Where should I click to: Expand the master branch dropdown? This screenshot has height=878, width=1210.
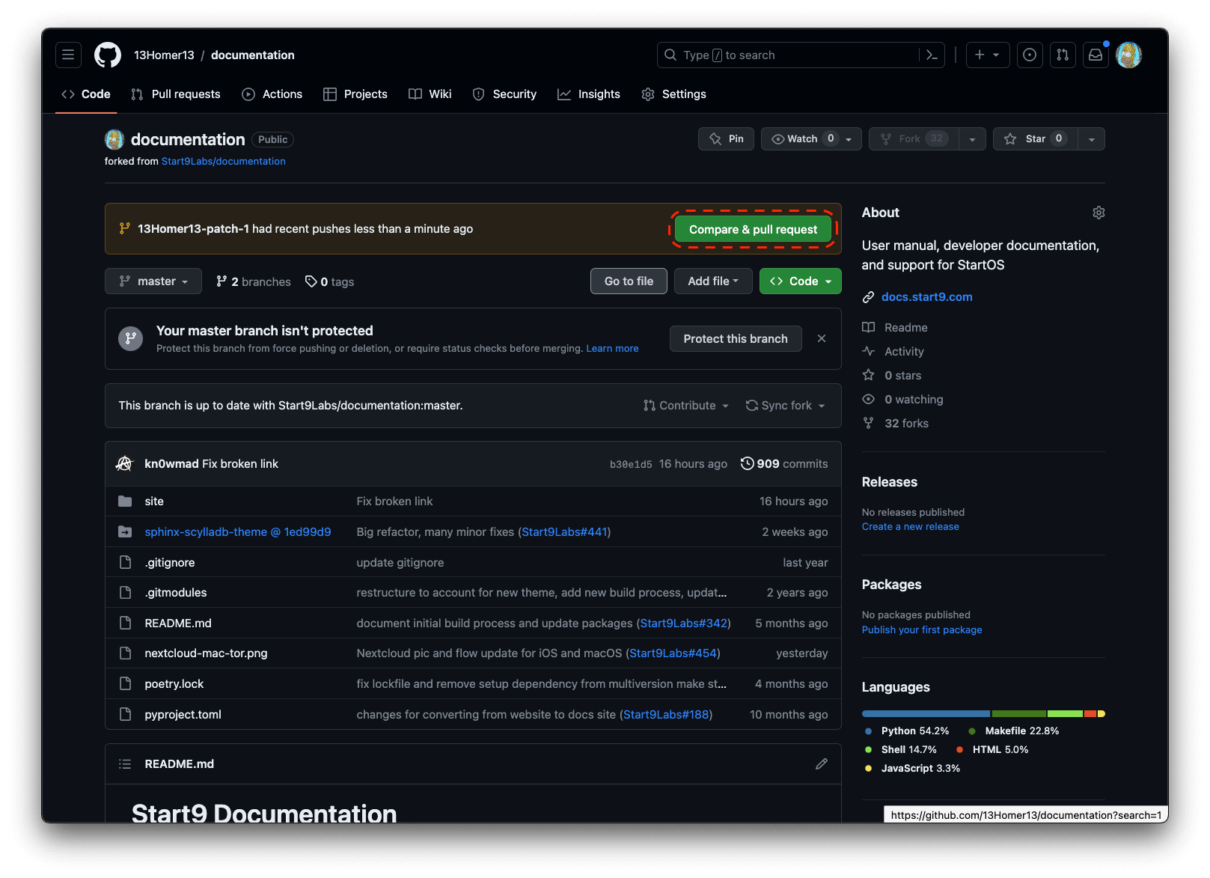click(153, 281)
